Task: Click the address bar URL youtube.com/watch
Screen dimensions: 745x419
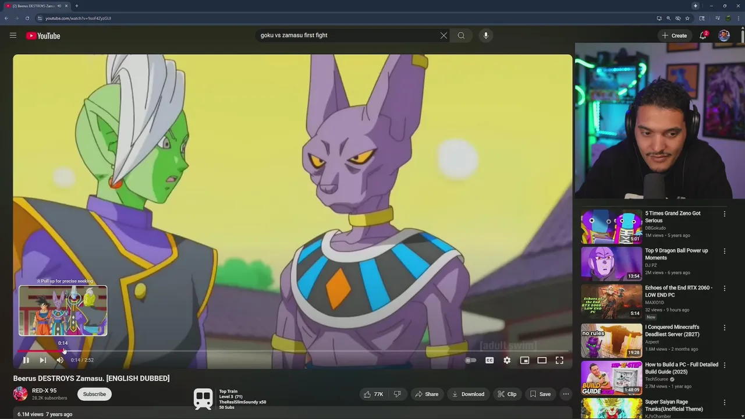Action: pos(78,18)
